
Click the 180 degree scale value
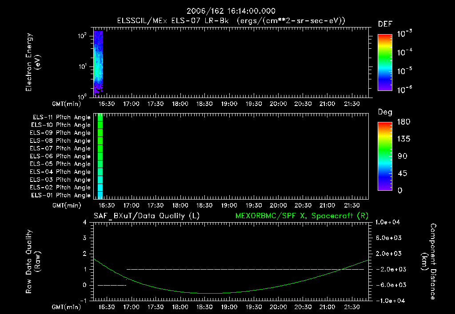(403, 122)
